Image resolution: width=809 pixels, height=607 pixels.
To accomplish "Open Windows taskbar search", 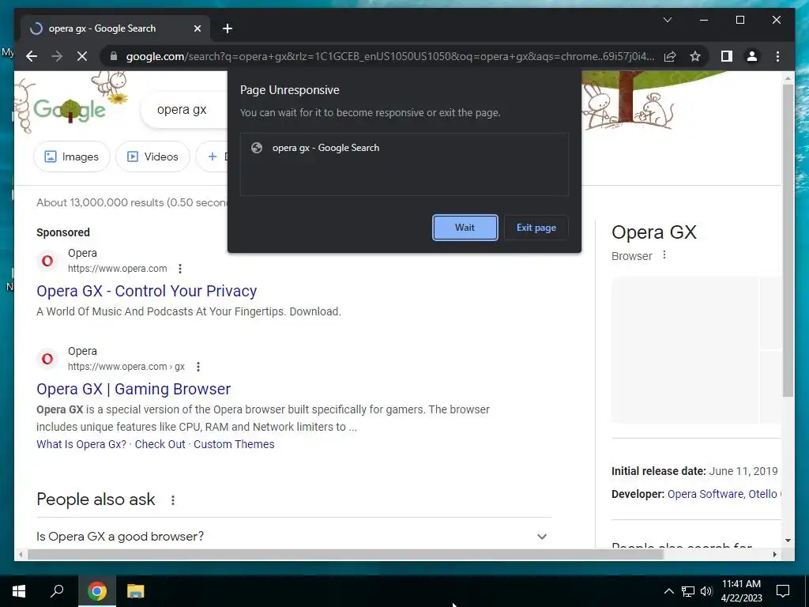I will [x=57, y=591].
